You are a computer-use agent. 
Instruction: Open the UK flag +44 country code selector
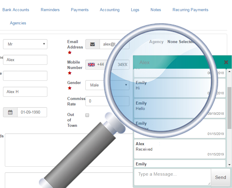[x=96, y=64]
